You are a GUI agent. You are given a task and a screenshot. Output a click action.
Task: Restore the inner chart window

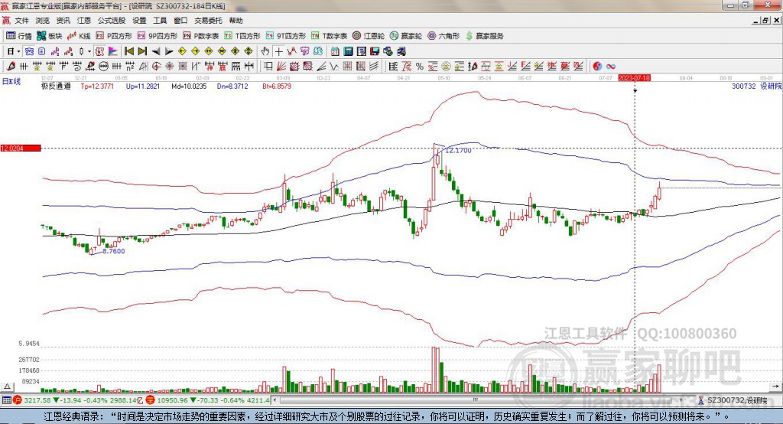(765, 21)
